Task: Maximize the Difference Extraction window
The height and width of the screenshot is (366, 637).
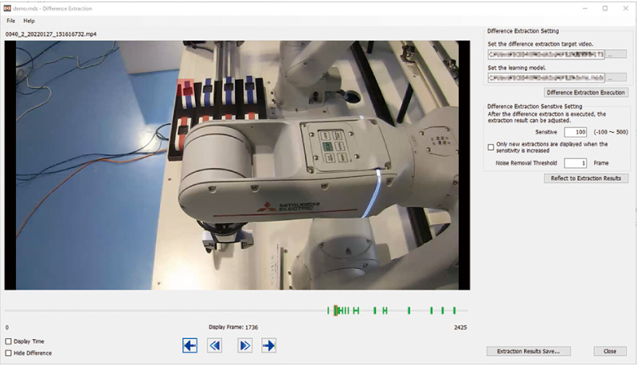Action: tap(605, 8)
